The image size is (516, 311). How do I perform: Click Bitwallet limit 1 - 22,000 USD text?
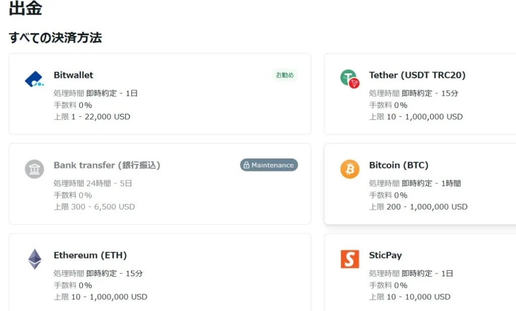[x=92, y=117]
